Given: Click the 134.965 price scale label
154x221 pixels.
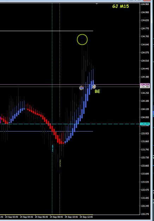Looking at the screenshot, I should 145,4.
